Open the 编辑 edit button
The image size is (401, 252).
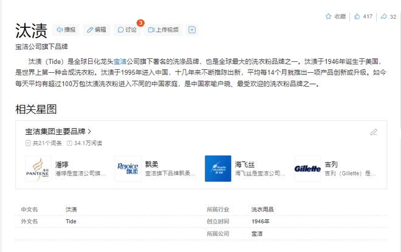(97, 30)
